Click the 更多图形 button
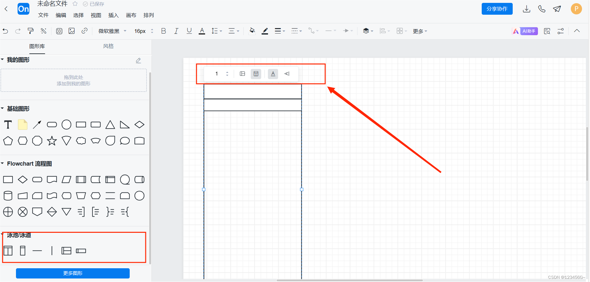 click(73, 273)
